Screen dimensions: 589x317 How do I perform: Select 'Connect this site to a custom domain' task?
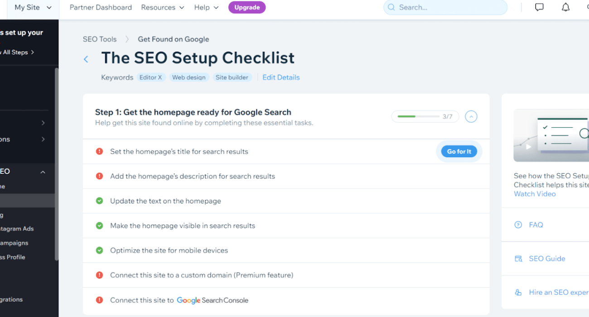click(286, 275)
